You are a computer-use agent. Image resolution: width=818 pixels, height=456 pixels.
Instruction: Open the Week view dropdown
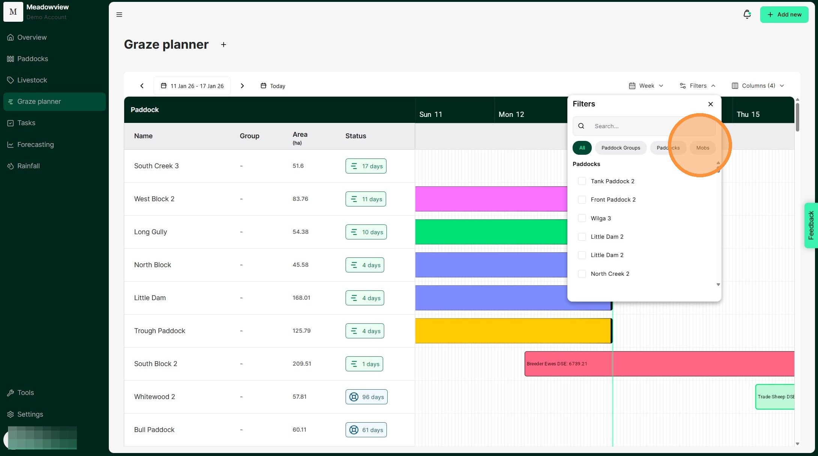pyautogui.click(x=646, y=86)
